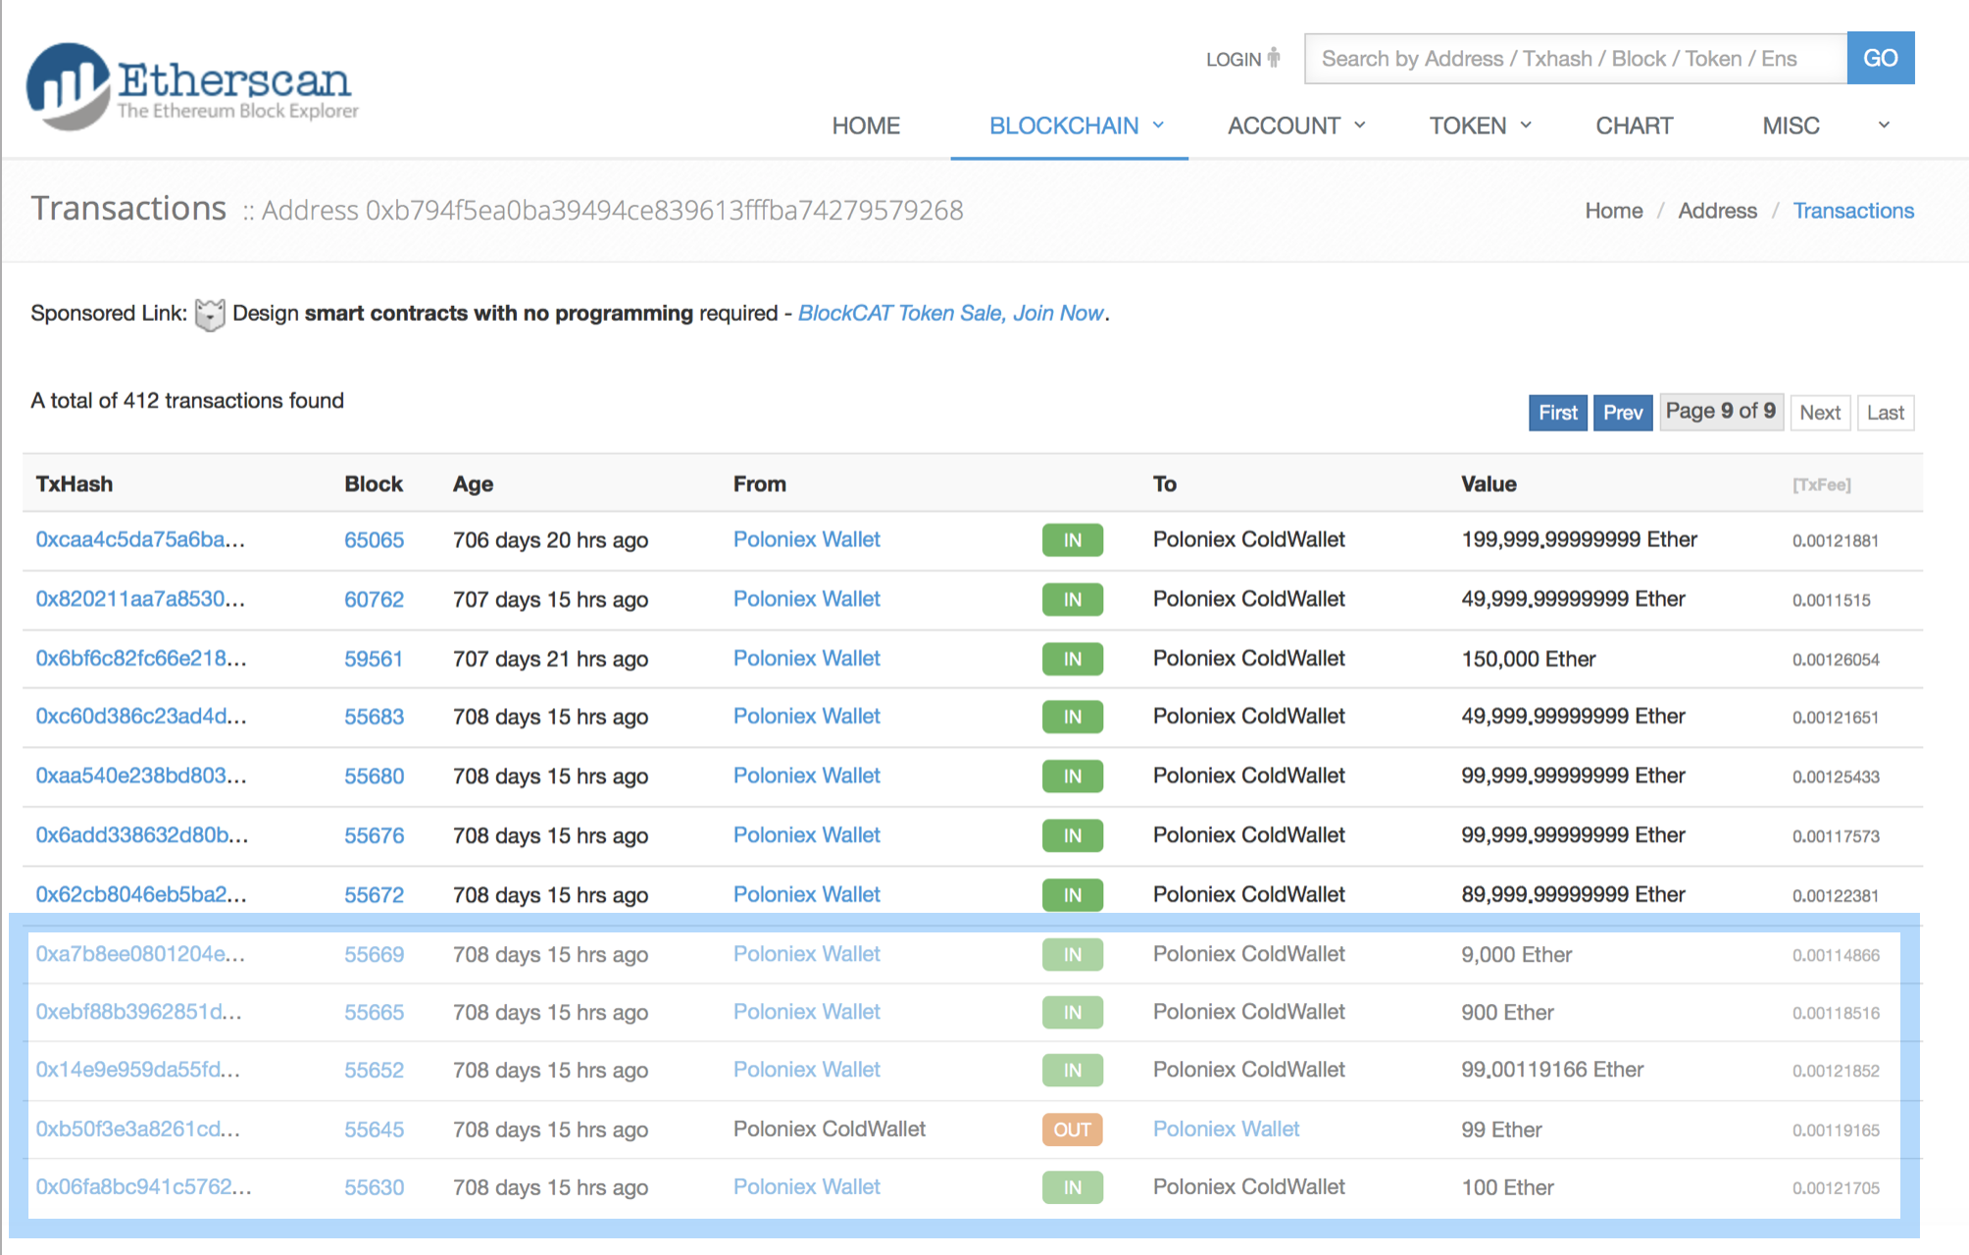Open transaction 0xa7b8ee0801204e...
Image resolution: width=1969 pixels, height=1255 pixels.
click(x=140, y=954)
